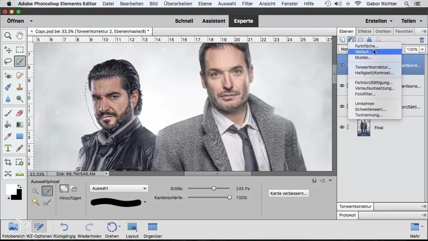Screen dimensions: 428x241
Task: Select the blue Rectangle shape tool
Action: click(x=20, y=136)
